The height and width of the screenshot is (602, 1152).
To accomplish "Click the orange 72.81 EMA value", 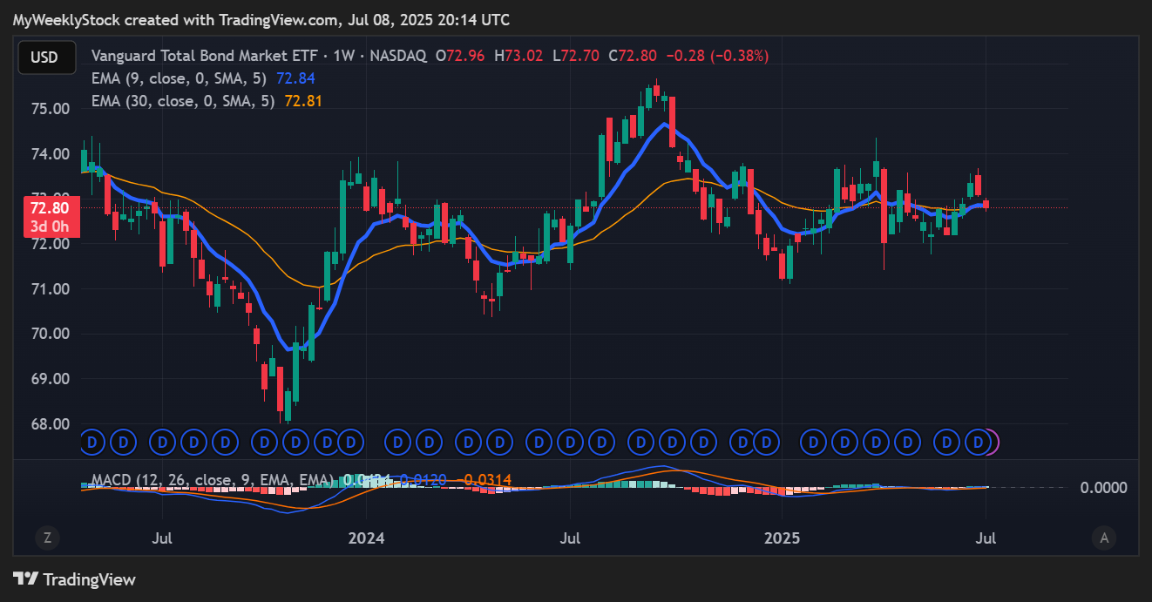I will pos(302,101).
